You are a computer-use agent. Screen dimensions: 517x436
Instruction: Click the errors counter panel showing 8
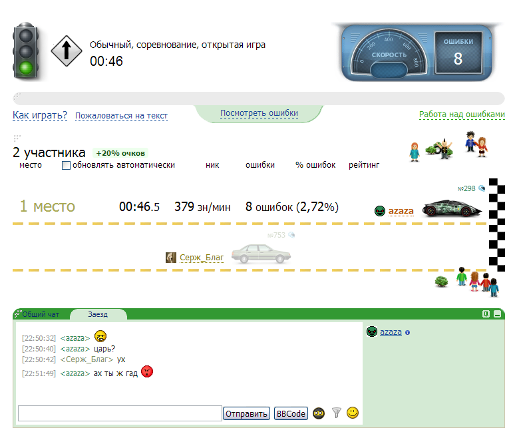pyautogui.click(x=458, y=53)
